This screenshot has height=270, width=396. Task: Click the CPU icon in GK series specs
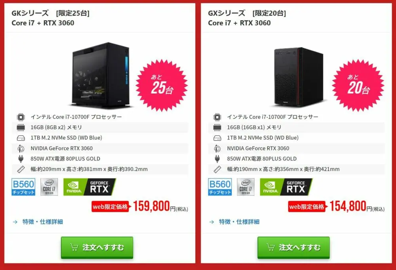[x=21, y=117]
